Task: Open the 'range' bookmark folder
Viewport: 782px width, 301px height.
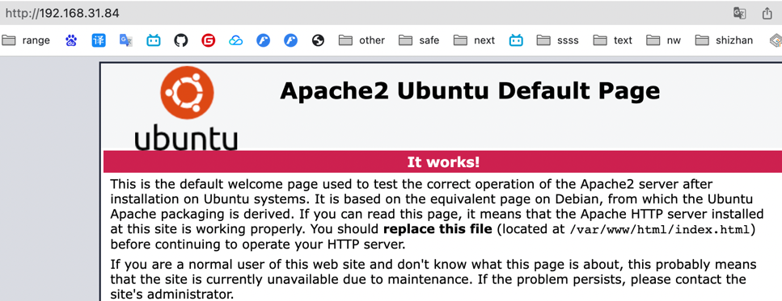Action: coord(26,40)
